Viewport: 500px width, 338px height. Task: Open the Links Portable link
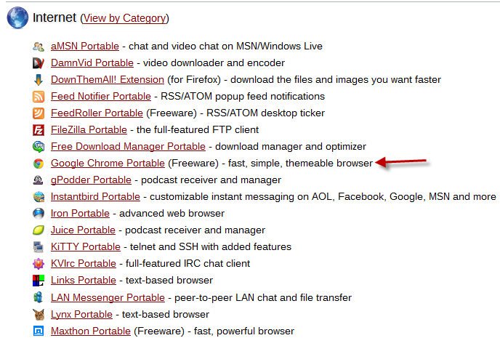coord(84,281)
